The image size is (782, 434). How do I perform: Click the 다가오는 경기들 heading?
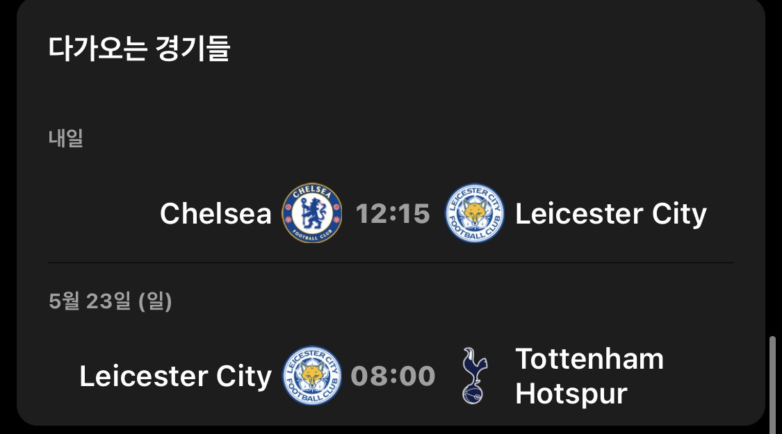pyautogui.click(x=138, y=49)
